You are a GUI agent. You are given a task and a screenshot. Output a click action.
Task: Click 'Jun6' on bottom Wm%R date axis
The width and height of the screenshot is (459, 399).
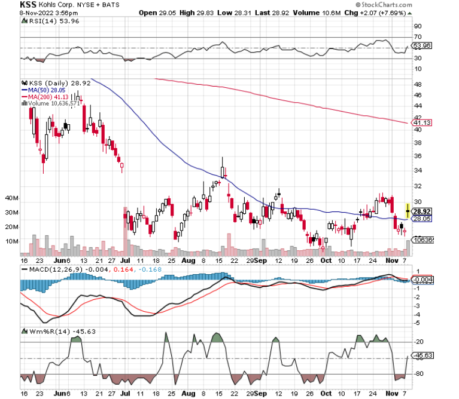click(x=62, y=394)
